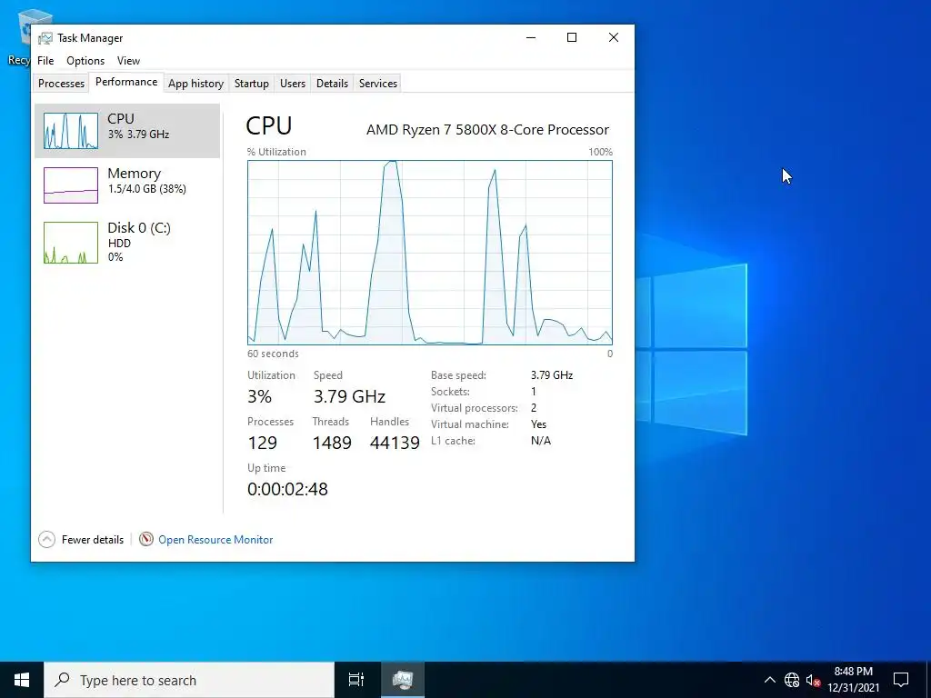The height and width of the screenshot is (698, 931).
Task: Click the Speed value 3.79 GHz
Action: pyautogui.click(x=349, y=396)
